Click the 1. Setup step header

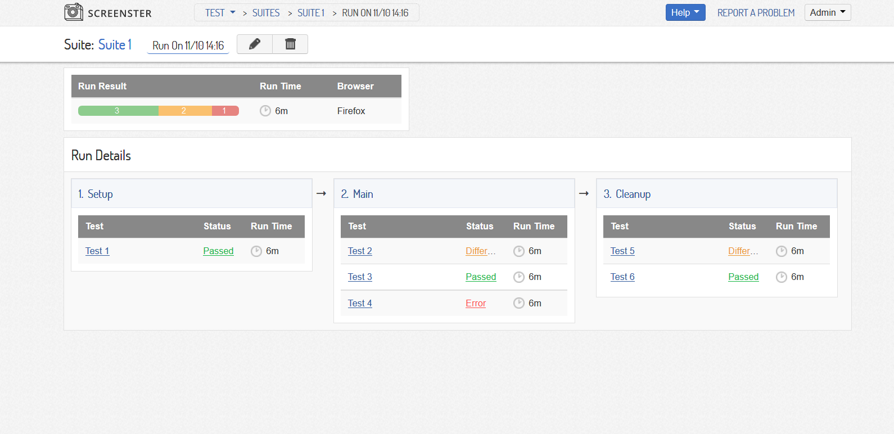click(x=192, y=194)
